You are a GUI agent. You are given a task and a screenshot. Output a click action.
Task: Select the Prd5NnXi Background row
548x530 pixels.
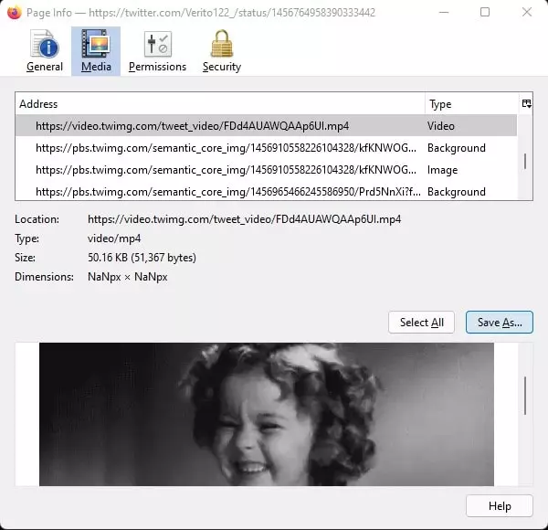[266, 192]
